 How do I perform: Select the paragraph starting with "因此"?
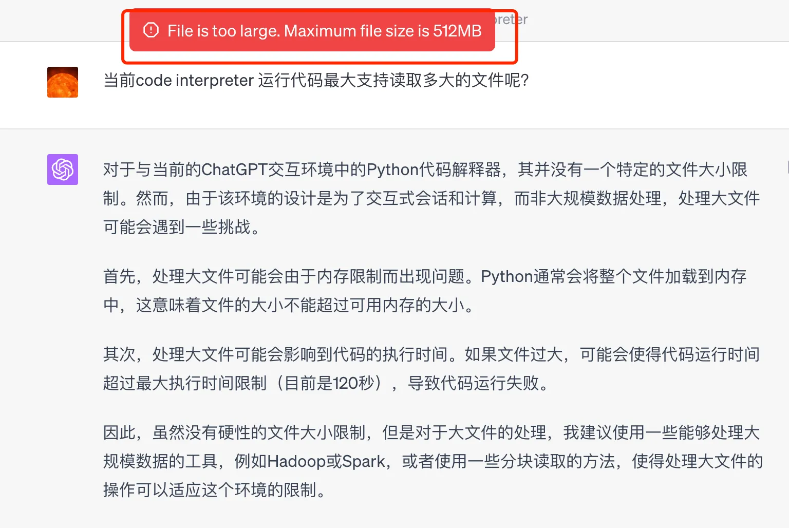click(433, 461)
